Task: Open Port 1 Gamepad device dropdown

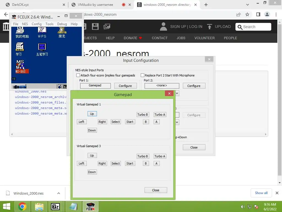Action: click(x=95, y=86)
